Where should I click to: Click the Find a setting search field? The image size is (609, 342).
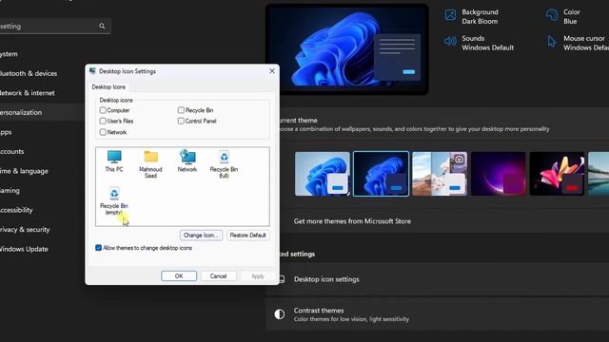point(54,26)
